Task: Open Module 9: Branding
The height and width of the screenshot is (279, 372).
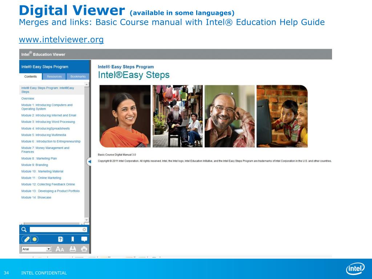Action: pos(35,165)
